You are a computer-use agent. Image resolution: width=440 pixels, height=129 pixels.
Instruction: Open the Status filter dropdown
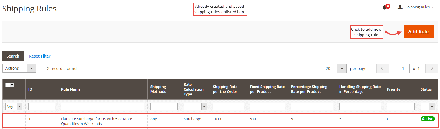point(427,107)
